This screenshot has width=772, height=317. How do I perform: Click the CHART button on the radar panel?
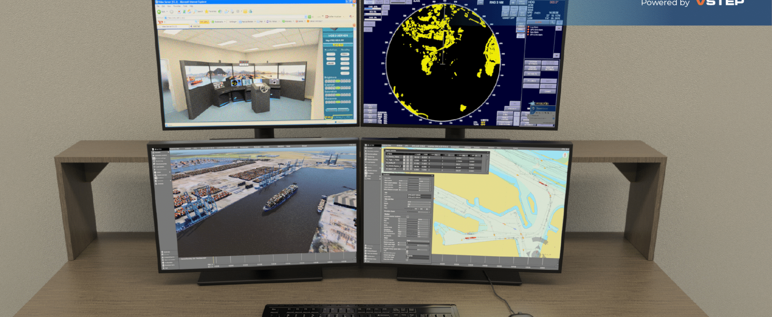pyautogui.click(x=547, y=91)
